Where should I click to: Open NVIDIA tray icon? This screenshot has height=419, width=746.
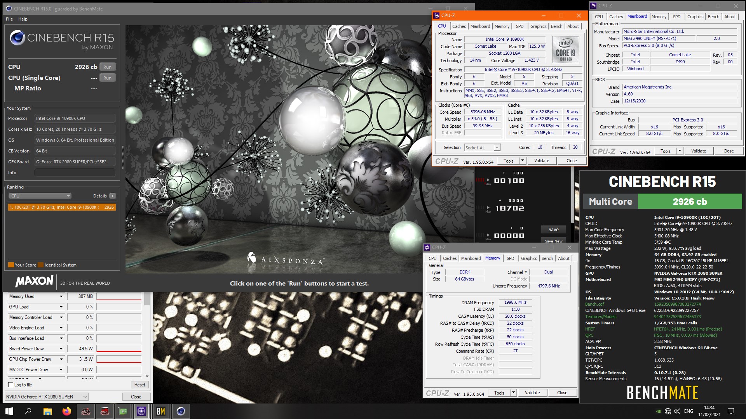658,411
